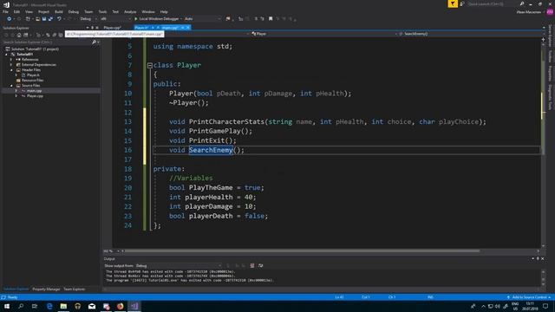Open the File menu
The image size is (555, 312).
(x=5, y=11)
